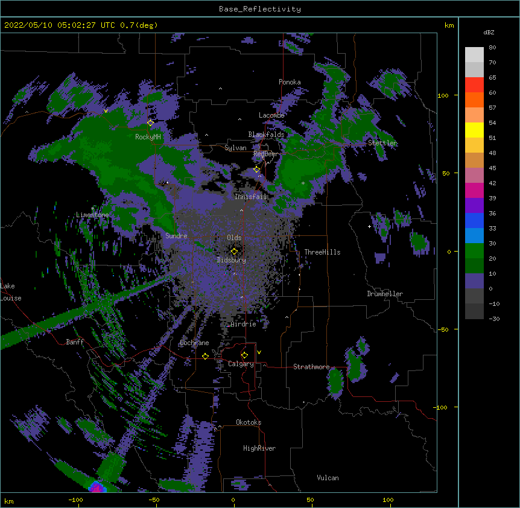
Task: Click the Okotoks town label
Action: tap(249, 422)
